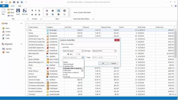Close the Custom AutoFilter dialog
178x100 pixels.
(x=117, y=40)
